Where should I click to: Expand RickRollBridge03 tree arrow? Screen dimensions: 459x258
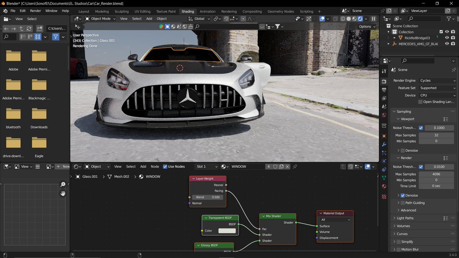click(394, 38)
